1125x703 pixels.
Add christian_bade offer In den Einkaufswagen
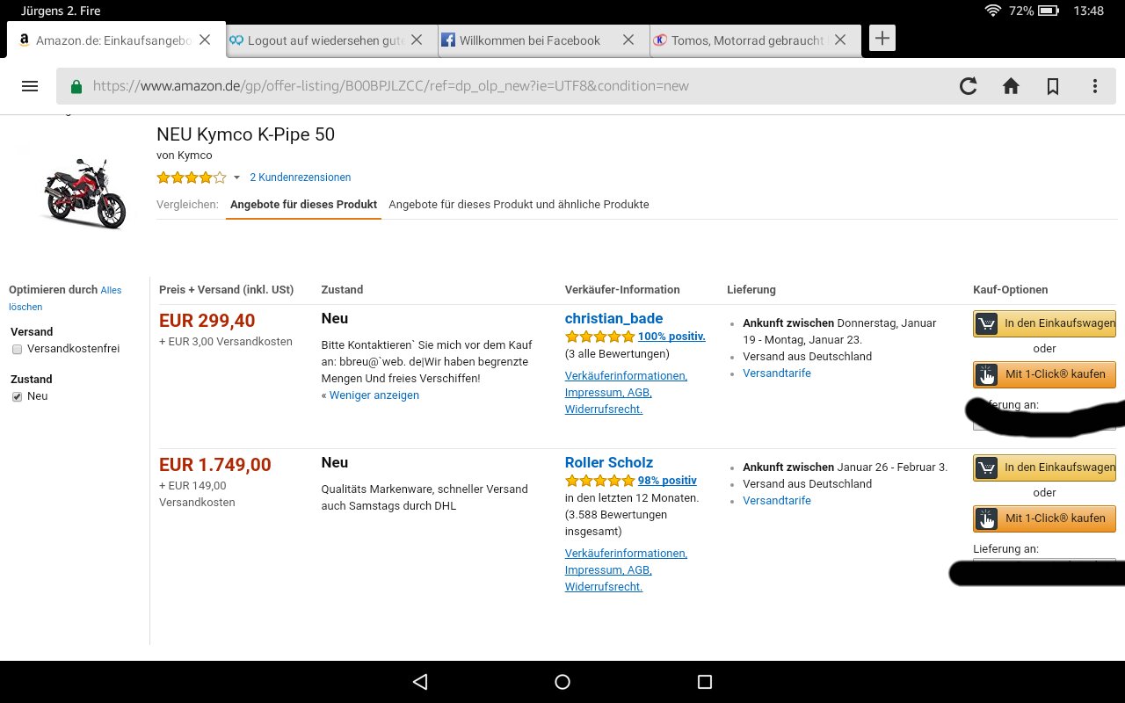(x=1044, y=323)
